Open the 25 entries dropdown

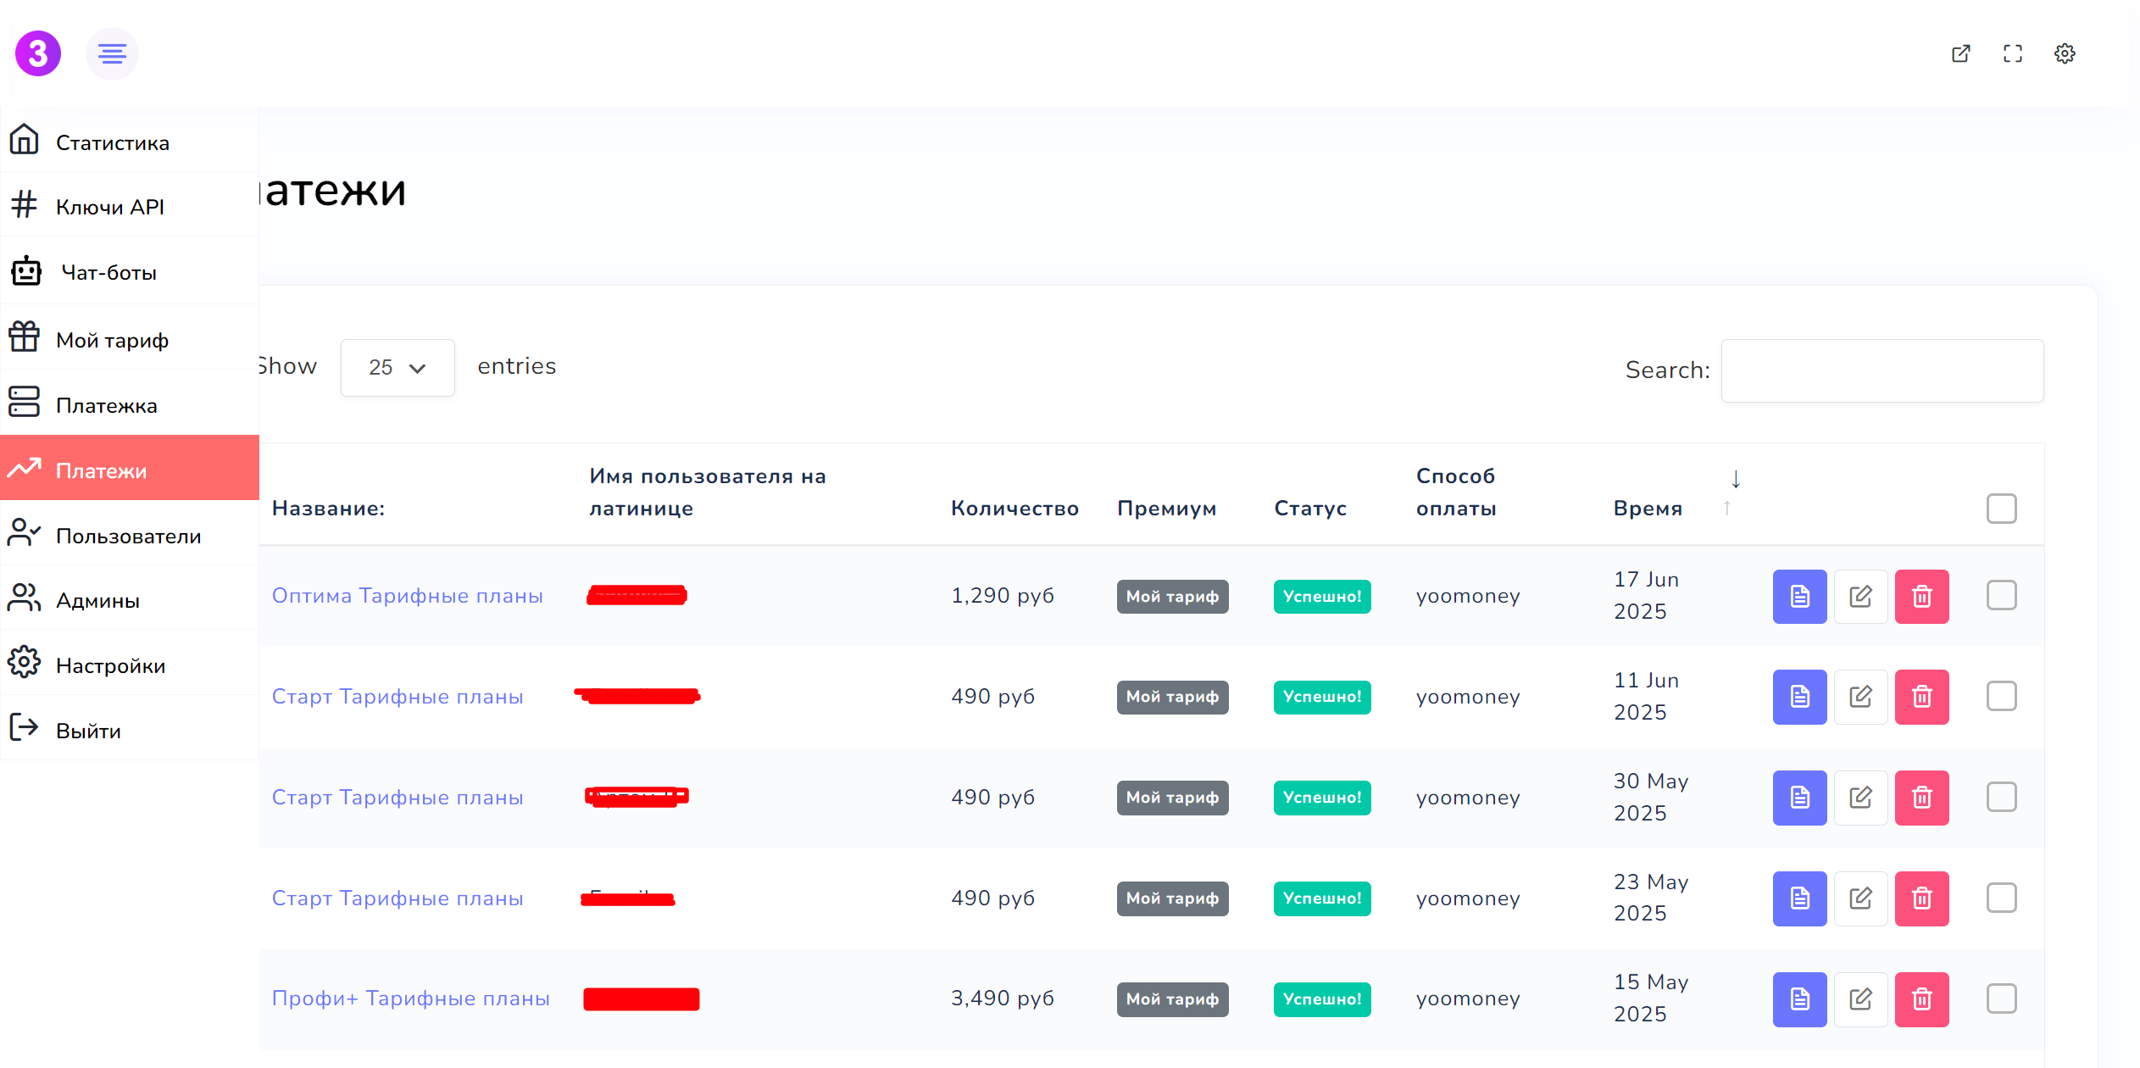[397, 368]
